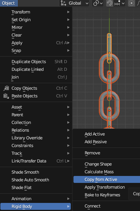Toggle the snap magnet icon
140x211 pixels.
pos(110,3)
